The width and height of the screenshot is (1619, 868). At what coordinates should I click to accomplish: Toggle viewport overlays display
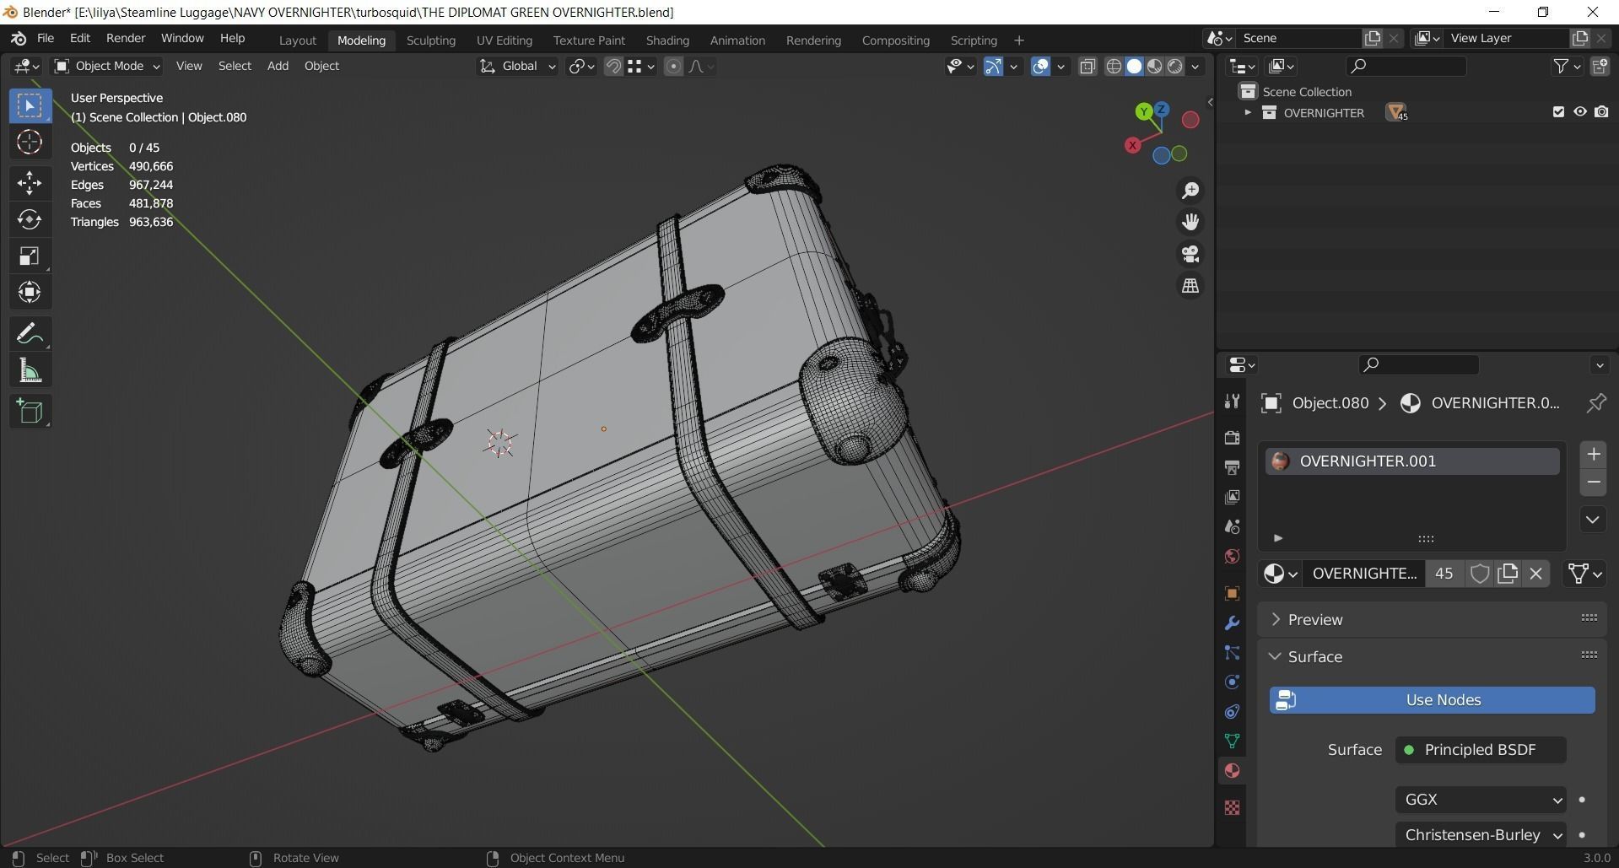pos(1040,66)
